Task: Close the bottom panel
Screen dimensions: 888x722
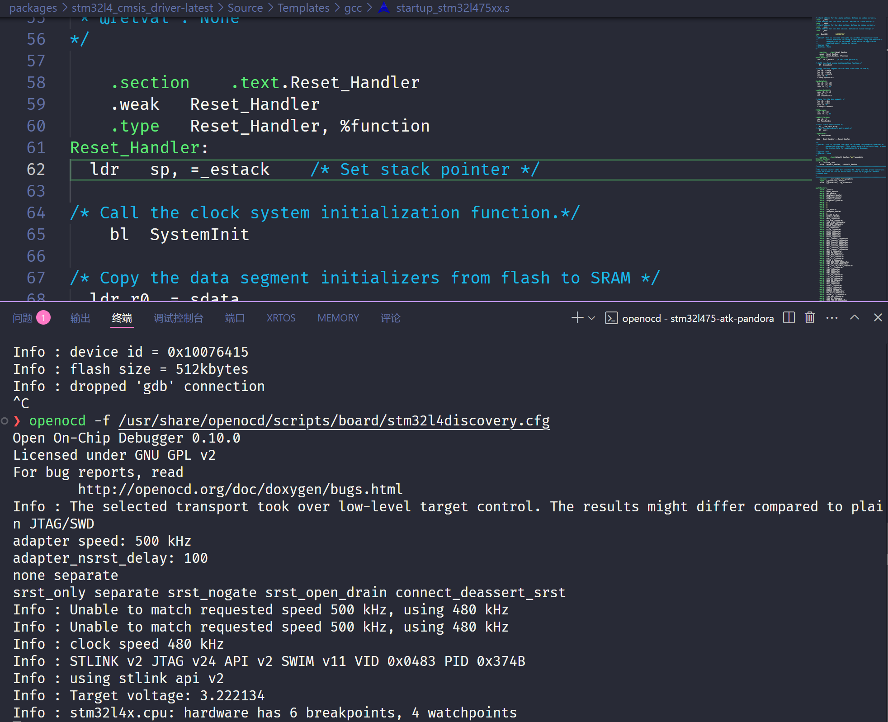Action: coord(878,318)
